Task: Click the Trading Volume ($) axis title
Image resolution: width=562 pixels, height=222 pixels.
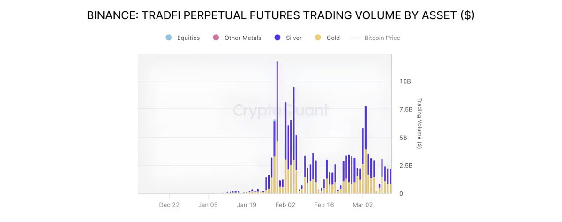Action: point(420,123)
